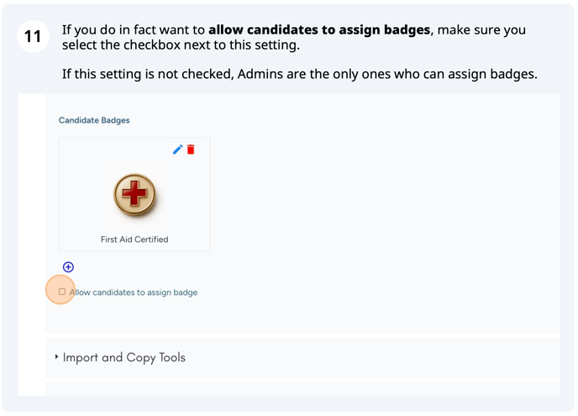Expand Import and Copy Tools triangle

(56, 357)
